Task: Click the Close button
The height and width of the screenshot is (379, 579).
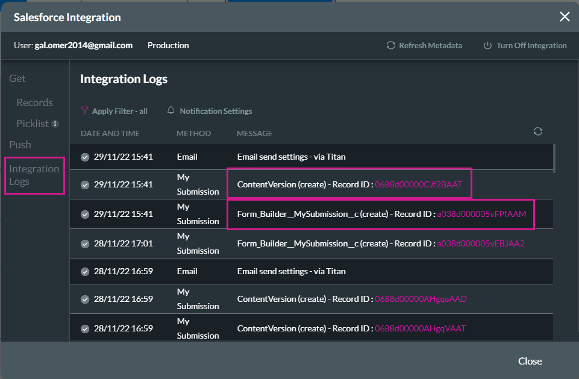Action: pyautogui.click(x=530, y=361)
